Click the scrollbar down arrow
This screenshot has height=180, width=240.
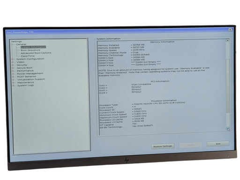228,129
